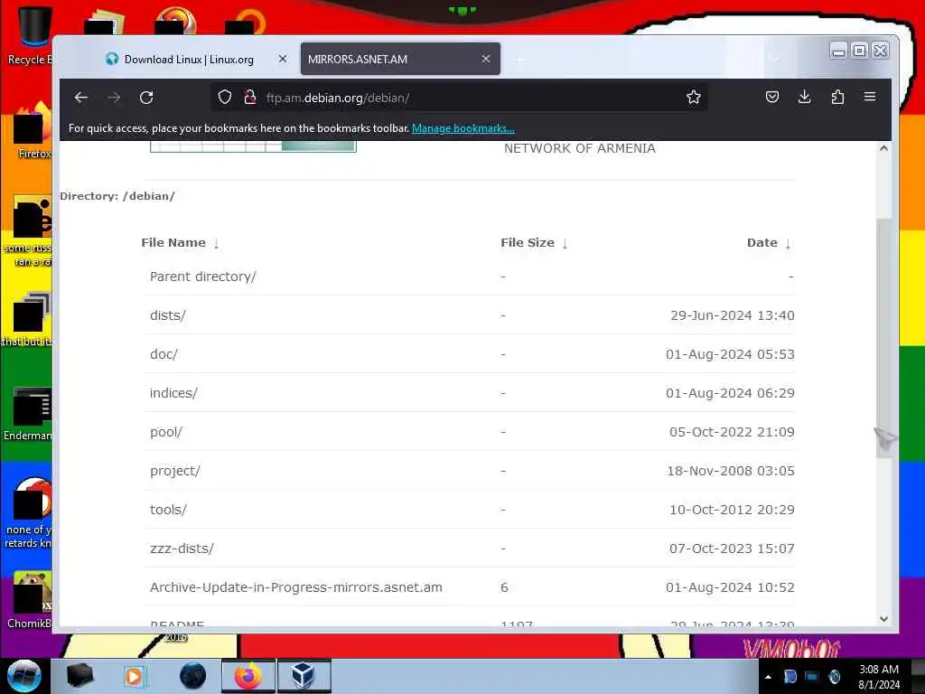This screenshot has height=694, width=925.
Task: Bookmark this page with the star icon
Action: [694, 98]
